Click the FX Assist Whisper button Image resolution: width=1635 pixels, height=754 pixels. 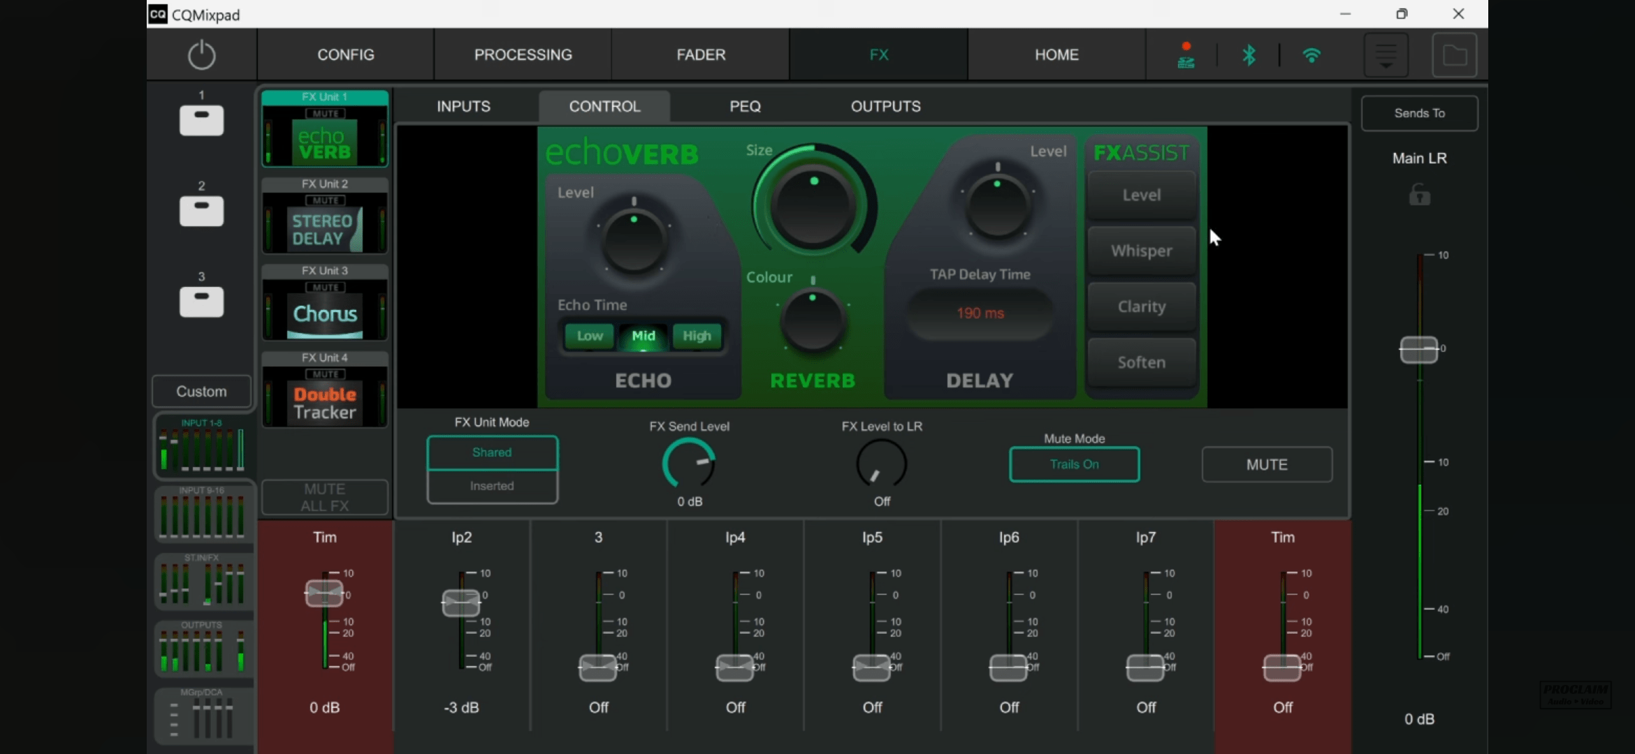point(1142,251)
